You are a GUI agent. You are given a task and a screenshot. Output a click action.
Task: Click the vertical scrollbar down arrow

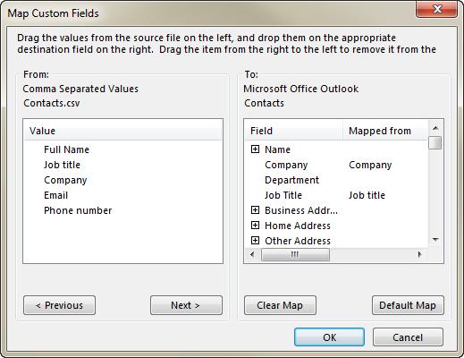pyautogui.click(x=435, y=239)
